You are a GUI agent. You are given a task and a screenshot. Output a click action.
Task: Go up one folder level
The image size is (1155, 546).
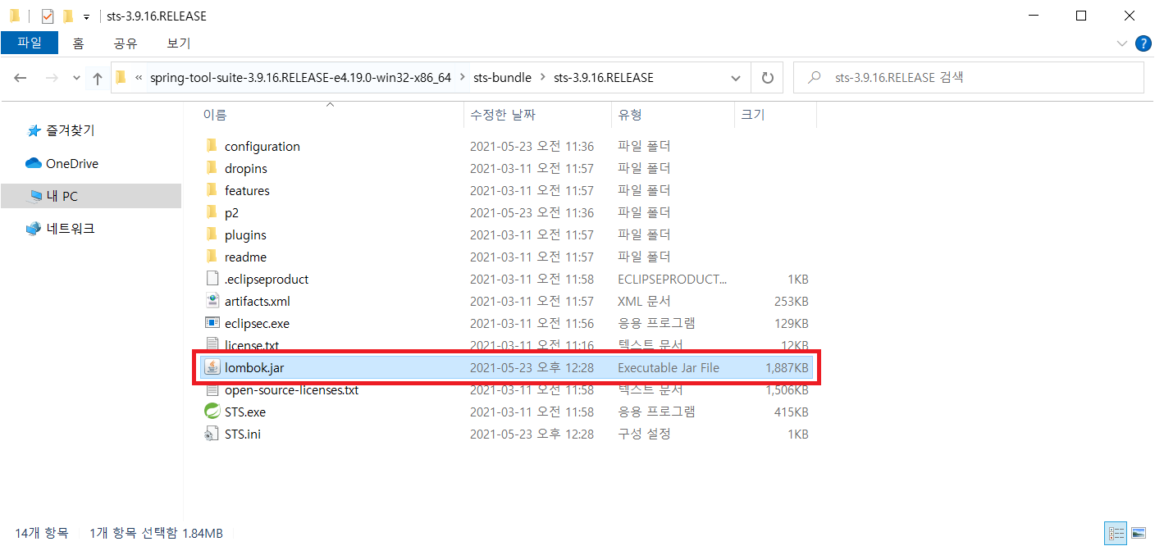coord(98,78)
